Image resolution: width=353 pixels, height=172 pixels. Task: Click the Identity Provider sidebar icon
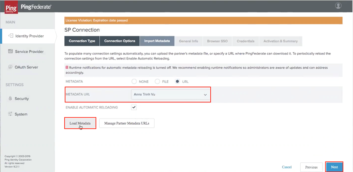[11, 36]
